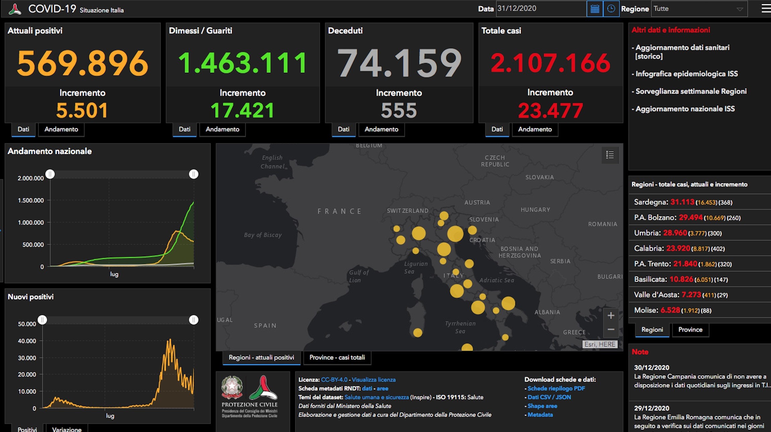
Task: Open the Dati CSV / JSON link
Action: click(549, 397)
